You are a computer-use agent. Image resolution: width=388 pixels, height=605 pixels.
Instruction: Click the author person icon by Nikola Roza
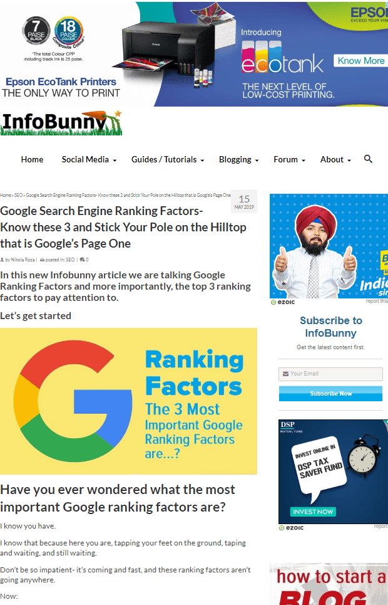[3, 260]
